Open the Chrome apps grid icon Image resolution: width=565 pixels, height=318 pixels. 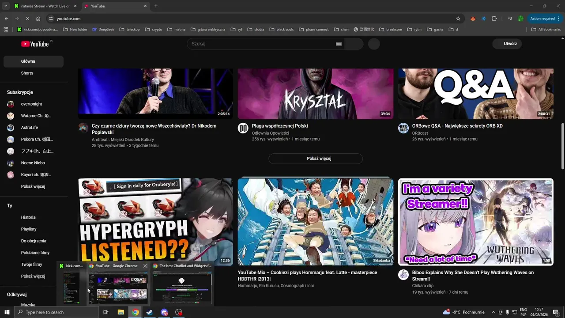coord(6,30)
